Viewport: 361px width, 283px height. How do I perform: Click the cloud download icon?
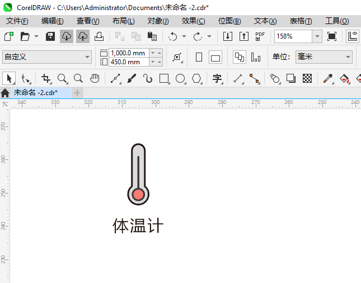(67, 36)
